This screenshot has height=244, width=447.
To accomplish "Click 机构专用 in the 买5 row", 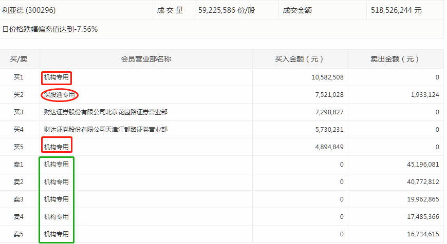I will (x=57, y=147).
